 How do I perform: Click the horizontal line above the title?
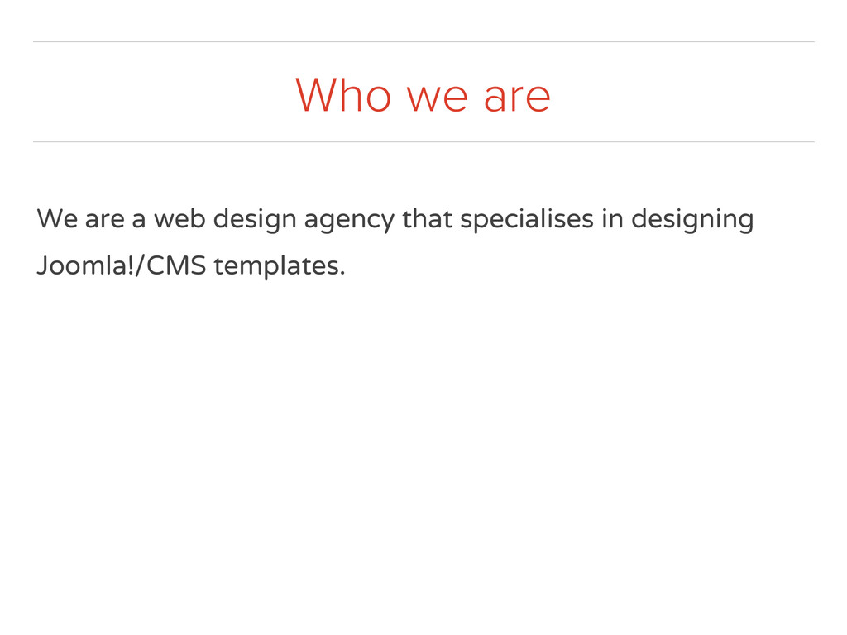[423, 41]
